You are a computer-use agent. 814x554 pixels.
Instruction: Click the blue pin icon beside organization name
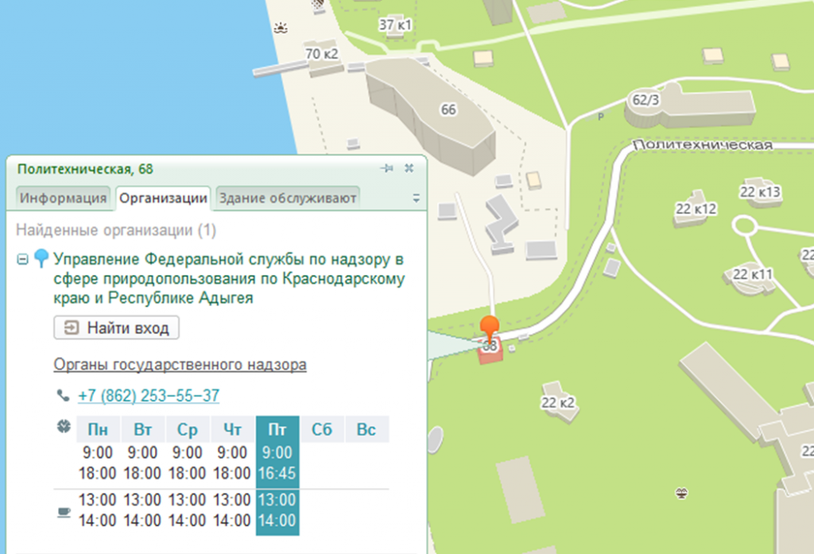pos(41,260)
